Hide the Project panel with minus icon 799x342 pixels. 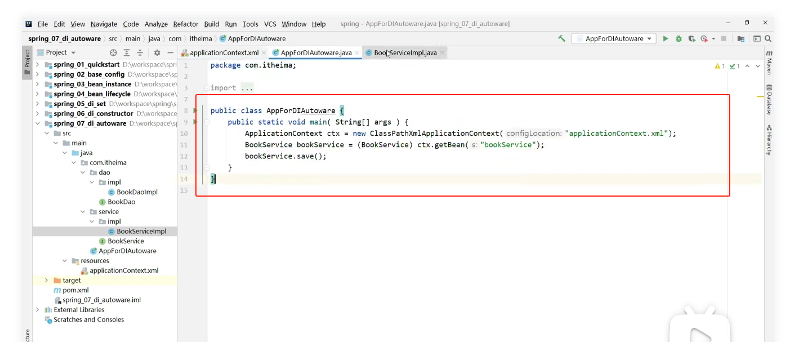pos(171,52)
